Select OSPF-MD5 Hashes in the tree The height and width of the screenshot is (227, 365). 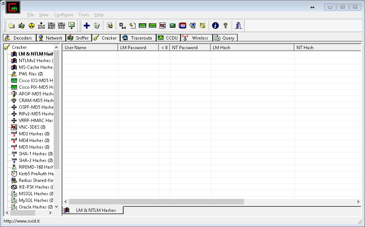click(x=36, y=107)
